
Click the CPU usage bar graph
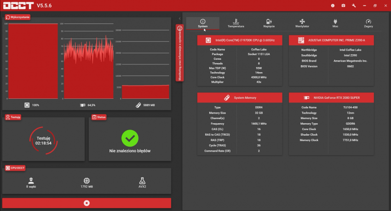coord(33,61)
